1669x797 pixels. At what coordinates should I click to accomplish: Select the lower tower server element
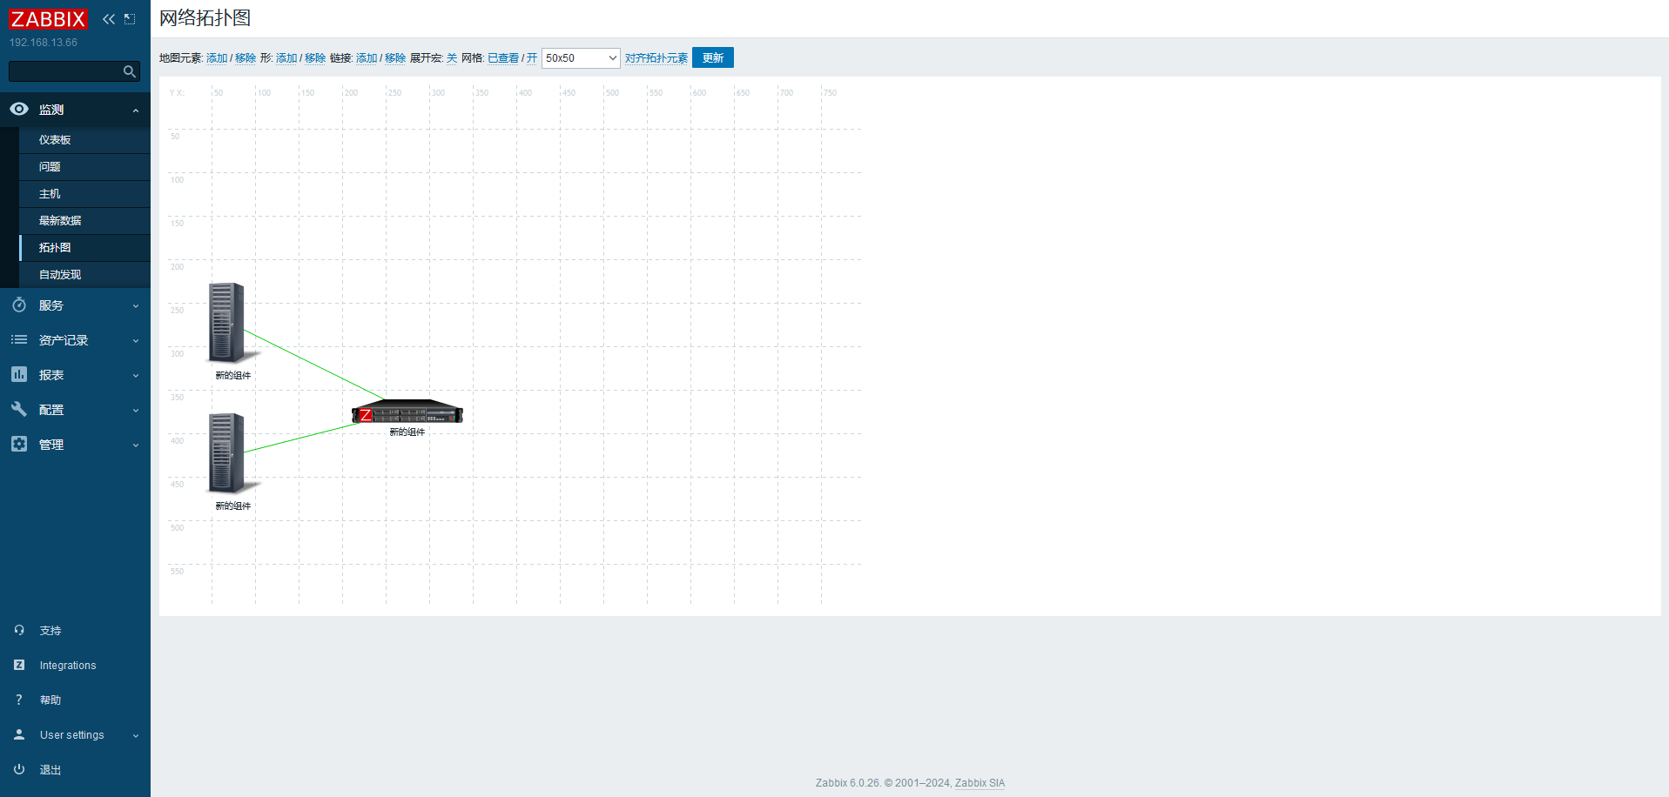tap(227, 452)
